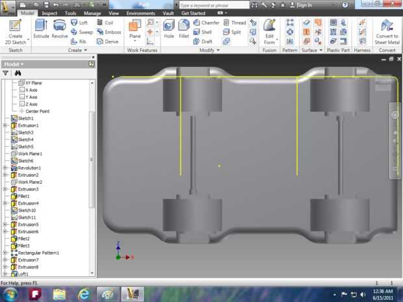This screenshot has width=403, height=302.
Task: Select Center Point in the browser
Action: 34,111
